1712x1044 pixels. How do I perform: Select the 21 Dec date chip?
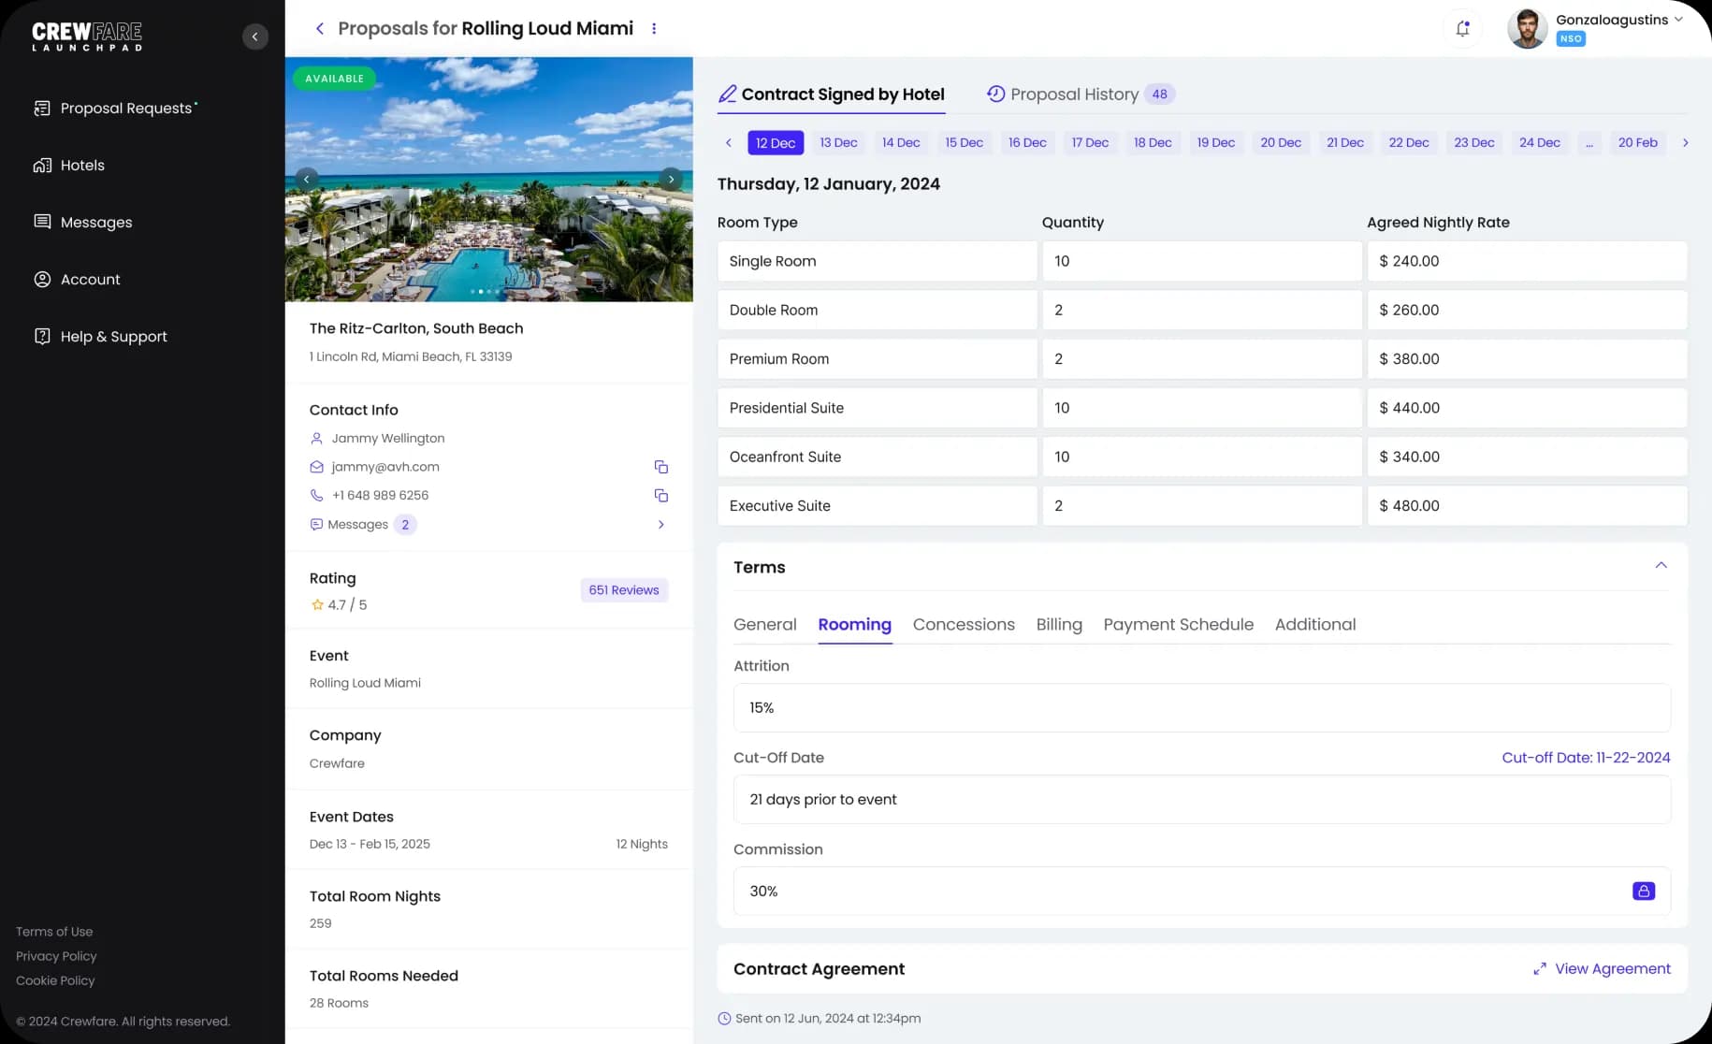pos(1345,143)
